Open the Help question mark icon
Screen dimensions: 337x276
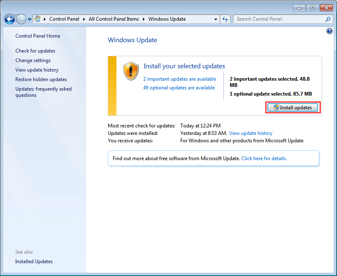pyautogui.click(x=329, y=31)
